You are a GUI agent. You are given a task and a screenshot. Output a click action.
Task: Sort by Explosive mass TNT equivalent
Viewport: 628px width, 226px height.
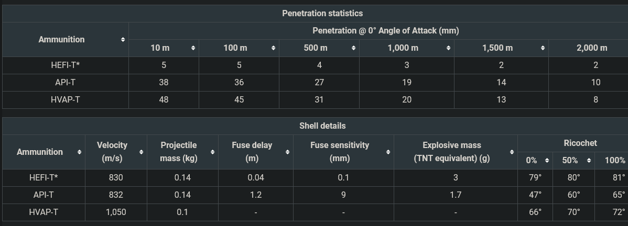coord(512,152)
